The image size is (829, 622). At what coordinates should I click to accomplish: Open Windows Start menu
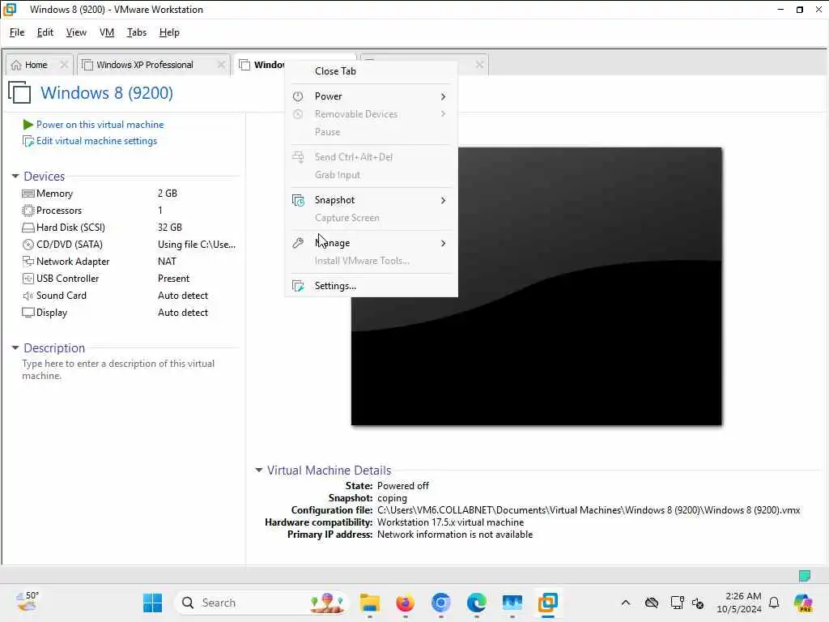tap(153, 603)
